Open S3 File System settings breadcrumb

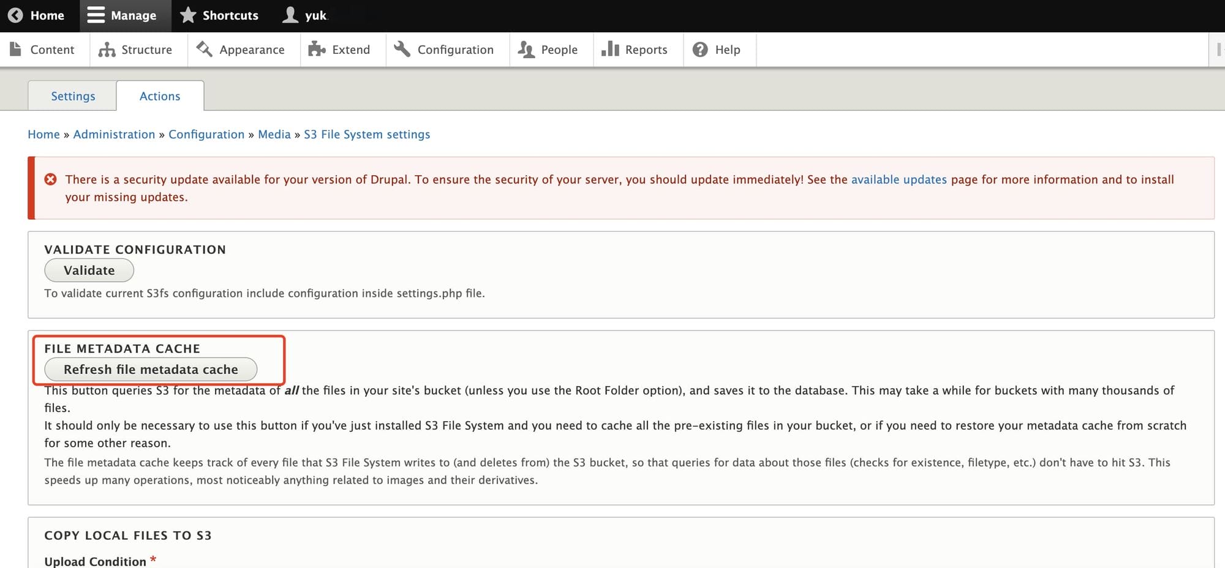point(367,134)
